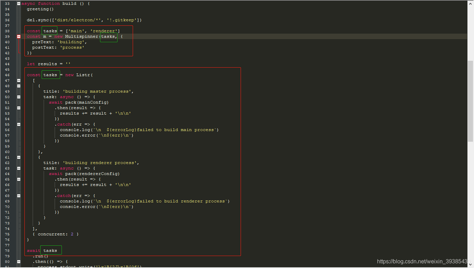This screenshot has width=474, height=268.
Task: Click the word 'Listr'
Action: click(83, 75)
